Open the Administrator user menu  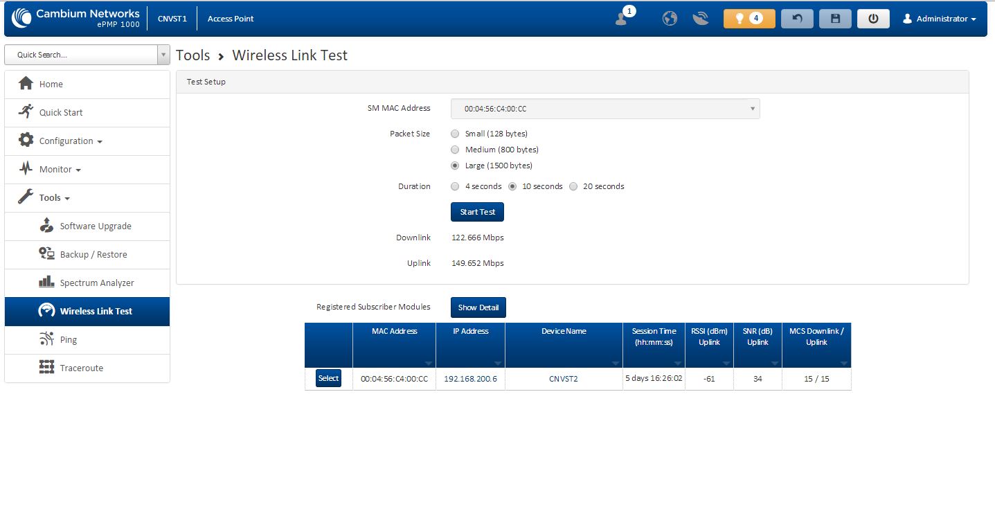pyautogui.click(x=939, y=19)
